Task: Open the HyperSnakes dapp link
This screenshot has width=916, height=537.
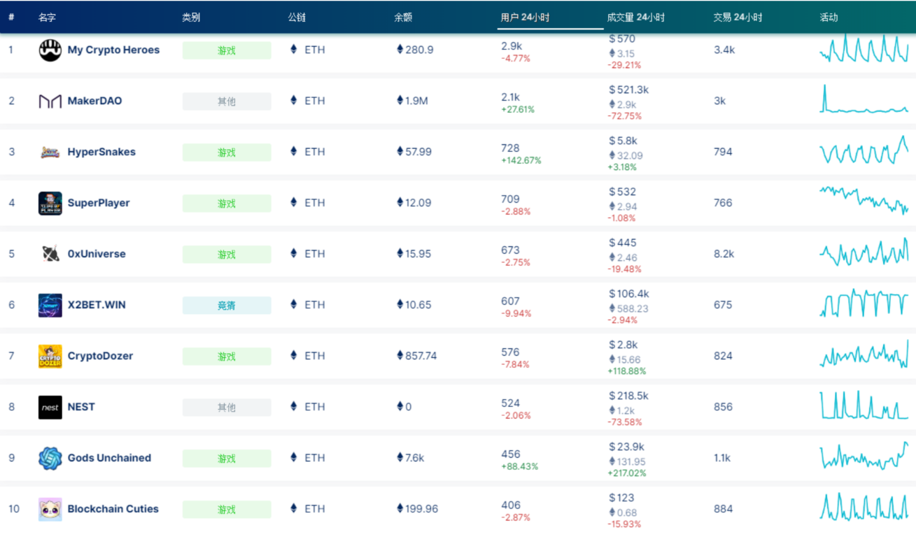Action: (x=101, y=152)
